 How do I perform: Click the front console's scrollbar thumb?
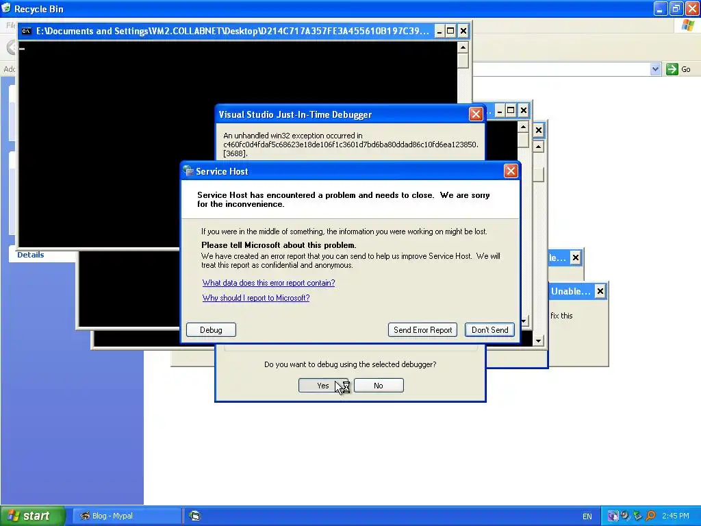coord(463,61)
